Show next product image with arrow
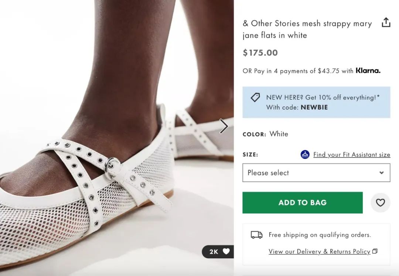The image size is (399, 276). 224,126
